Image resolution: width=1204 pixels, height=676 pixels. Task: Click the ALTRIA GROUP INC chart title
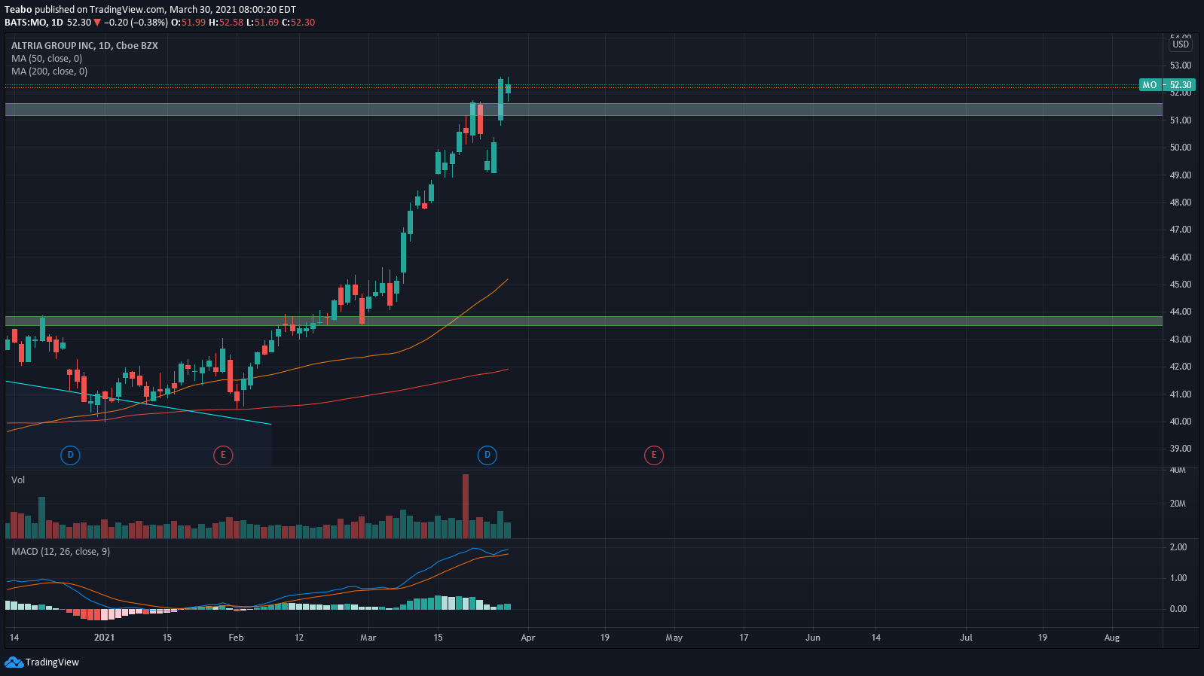[x=84, y=45]
